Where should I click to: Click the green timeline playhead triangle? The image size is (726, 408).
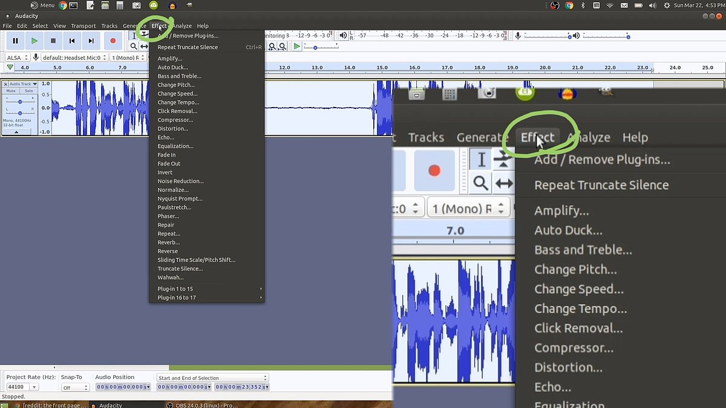pos(10,67)
